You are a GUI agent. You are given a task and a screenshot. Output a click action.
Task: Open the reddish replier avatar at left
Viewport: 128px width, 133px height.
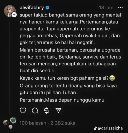click(x=6, y=123)
